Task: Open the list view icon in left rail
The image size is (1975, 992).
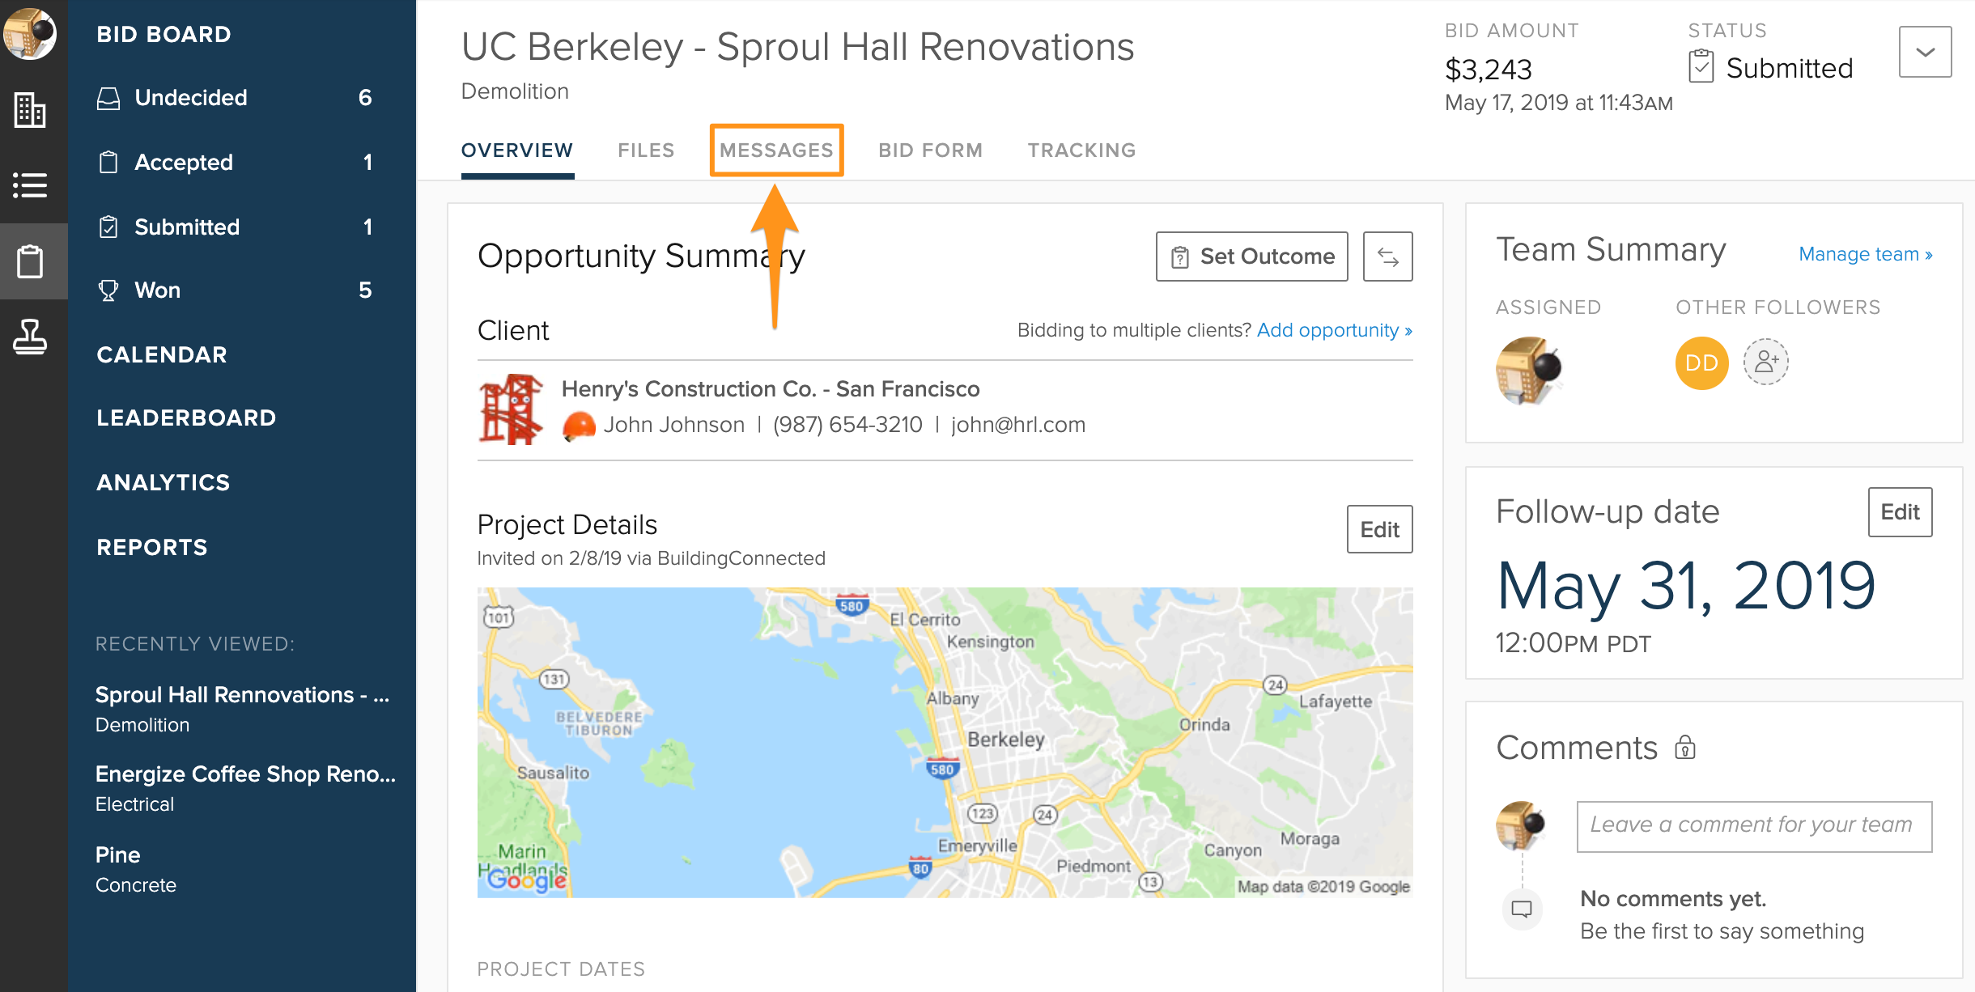Action: point(30,185)
